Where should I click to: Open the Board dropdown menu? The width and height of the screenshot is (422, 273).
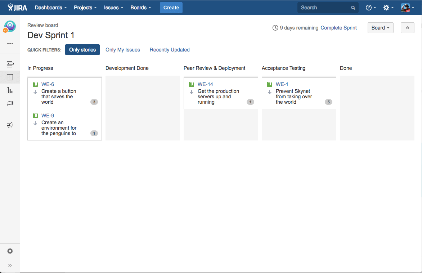click(380, 28)
